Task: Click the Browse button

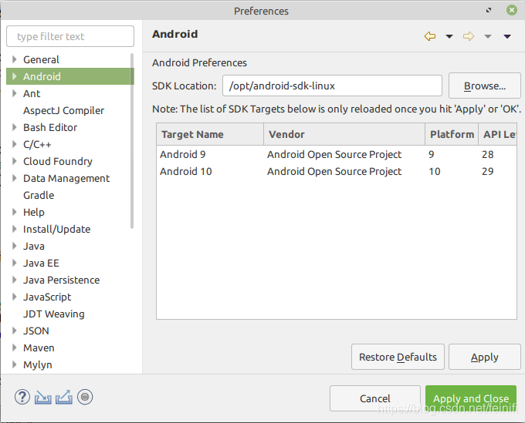Action: click(485, 86)
